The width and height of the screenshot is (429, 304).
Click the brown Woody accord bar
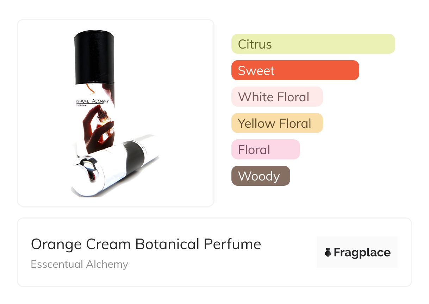(260, 176)
